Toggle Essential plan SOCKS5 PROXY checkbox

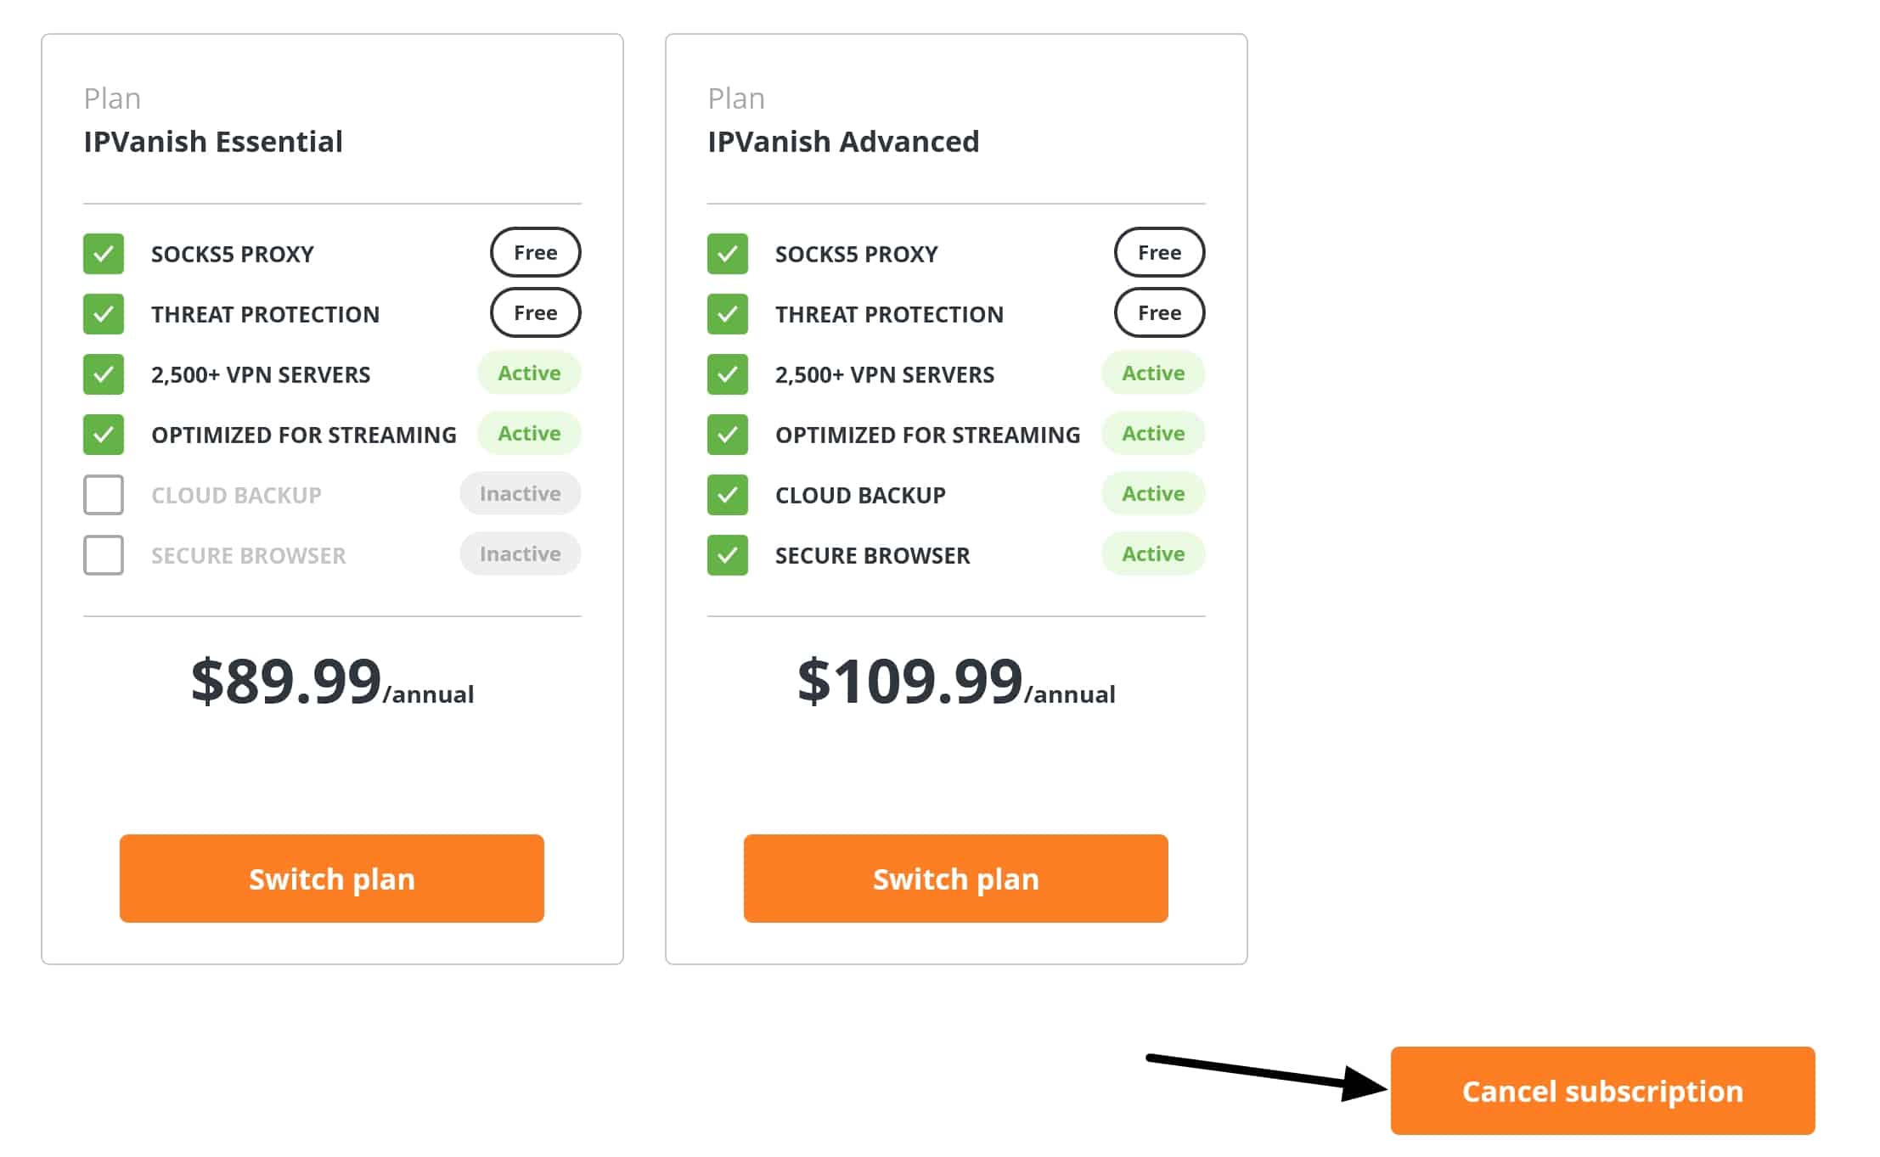pyautogui.click(x=104, y=254)
